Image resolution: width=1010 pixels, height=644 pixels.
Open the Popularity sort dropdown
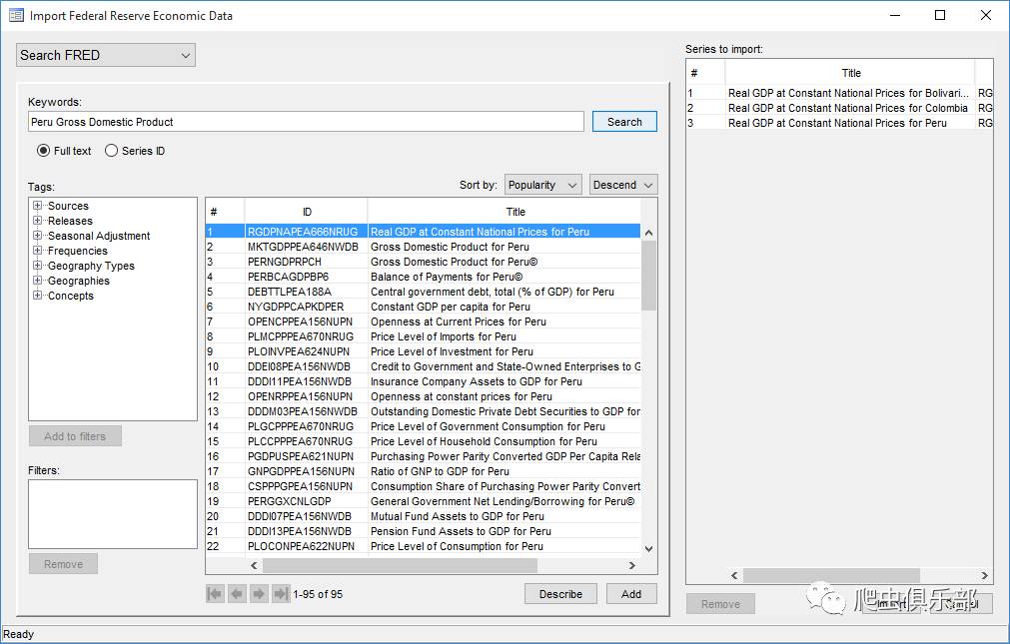tap(543, 185)
